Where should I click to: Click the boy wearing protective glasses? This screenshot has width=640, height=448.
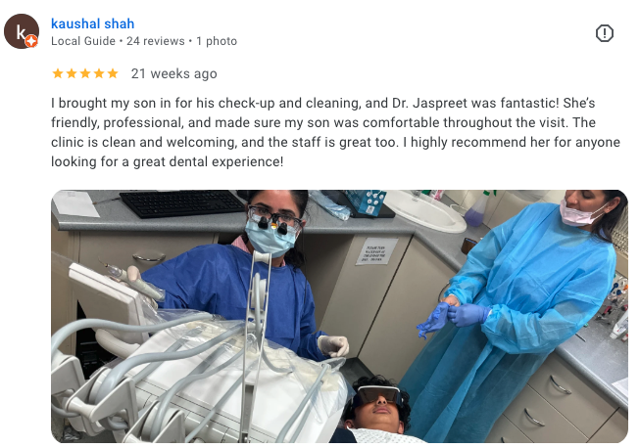coord(377,409)
